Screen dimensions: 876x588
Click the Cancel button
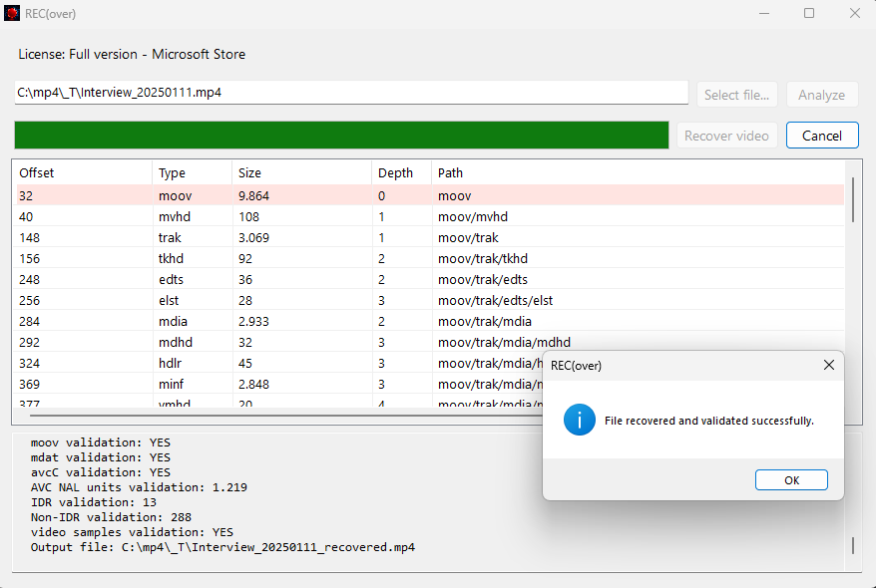click(822, 136)
